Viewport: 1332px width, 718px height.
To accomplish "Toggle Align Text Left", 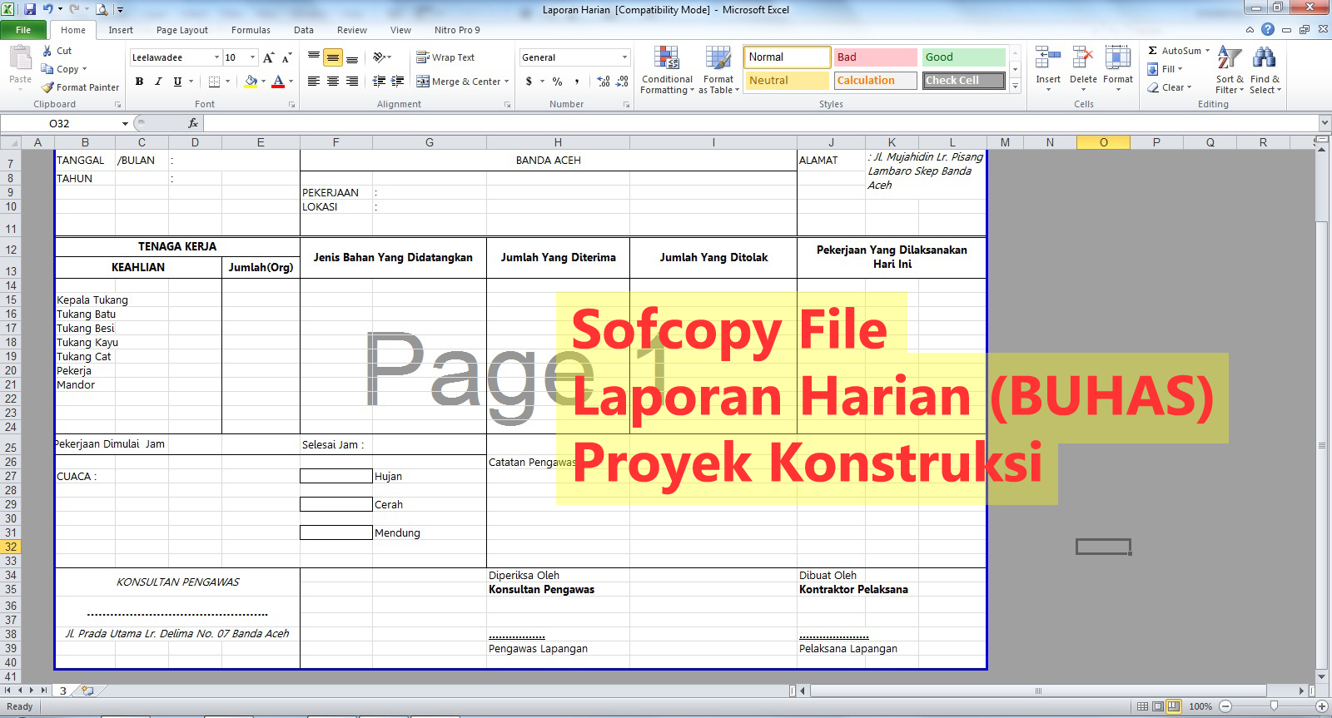I will [314, 82].
